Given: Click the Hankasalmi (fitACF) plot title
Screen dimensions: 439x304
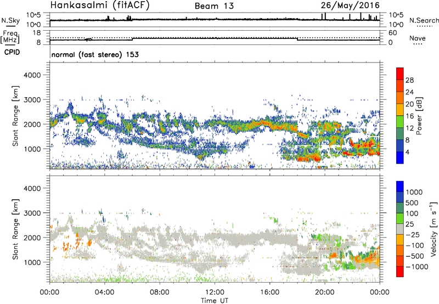Looking at the screenshot, I should (100, 5).
